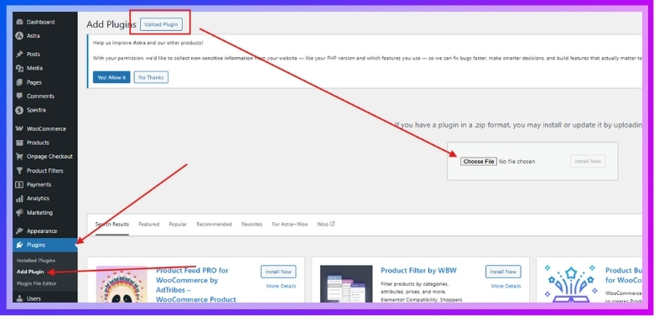This screenshot has height=316, width=654.
Task: Switch to the Favorites tab
Action: pos(252,225)
